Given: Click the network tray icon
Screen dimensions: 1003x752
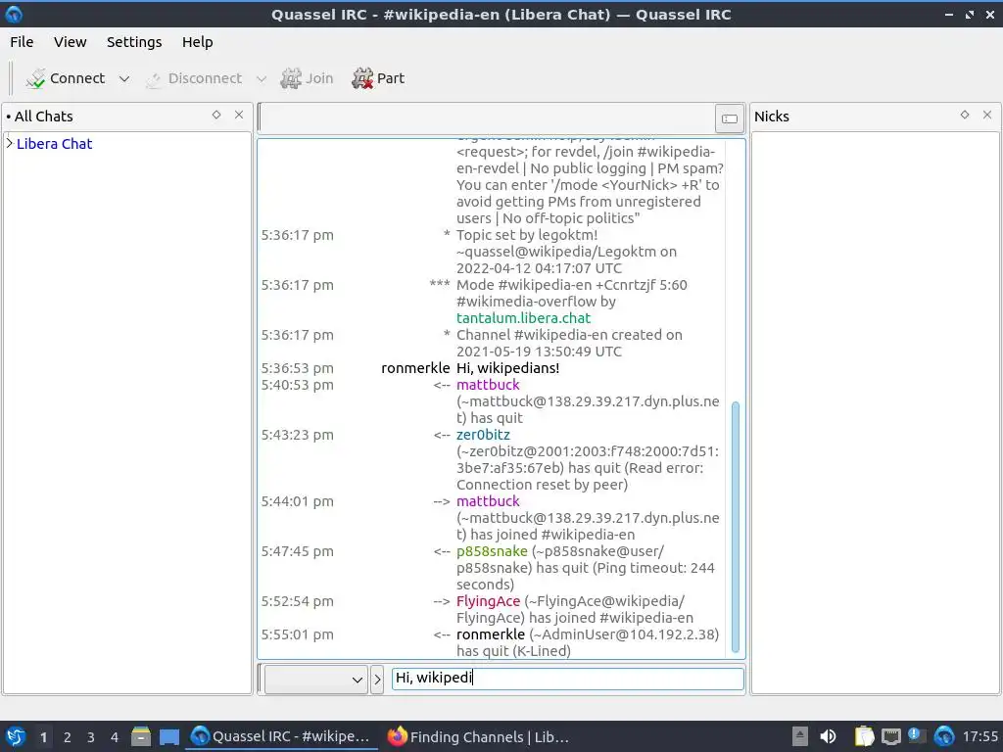Looking at the screenshot, I should click(x=890, y=736).
